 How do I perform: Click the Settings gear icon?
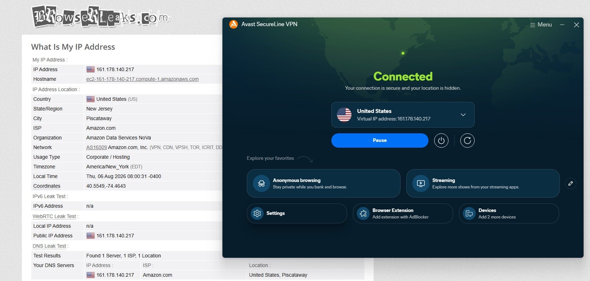[257, 213]
